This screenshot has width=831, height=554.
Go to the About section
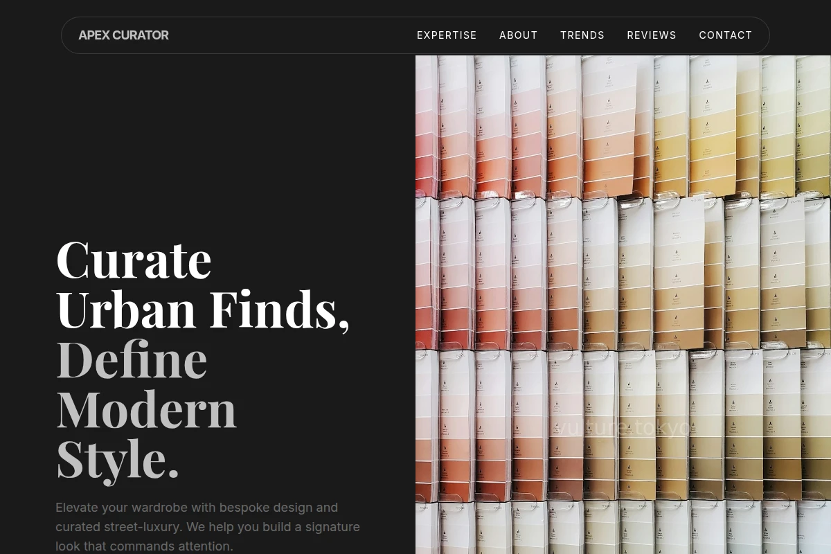click(519, 35)
